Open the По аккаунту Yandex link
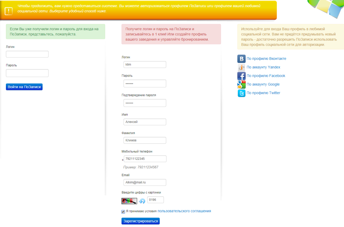The height and width of the screenshot is (227, 344). tap(263, 67)
